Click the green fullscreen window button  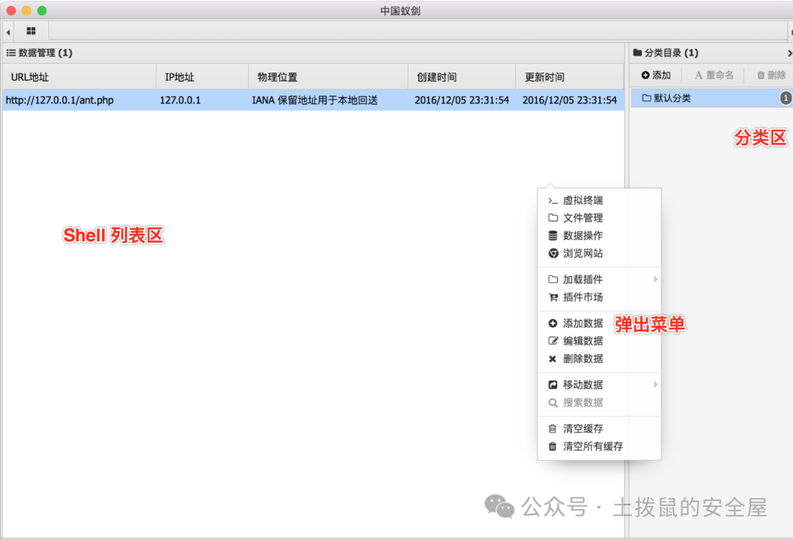[42, 10]
